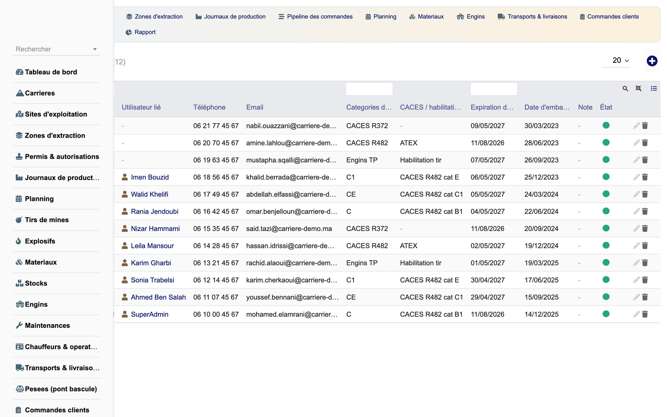Viewport: 667px width, 417px height.
Task: Edit the Nizar Hammami row
Action: [x=636, y=229]
